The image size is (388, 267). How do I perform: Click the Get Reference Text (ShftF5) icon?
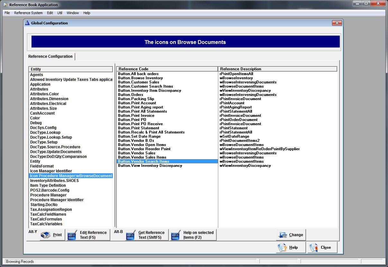pyautogui.click(x=131, y=235)
